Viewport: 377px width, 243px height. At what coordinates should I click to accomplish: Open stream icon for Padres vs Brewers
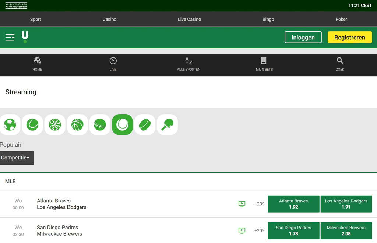(242, 230)
